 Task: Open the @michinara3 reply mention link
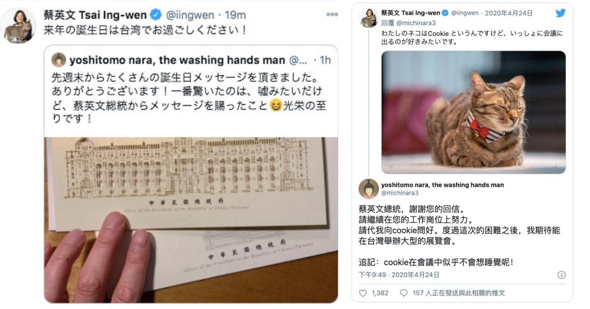click(x=416, y=23)
